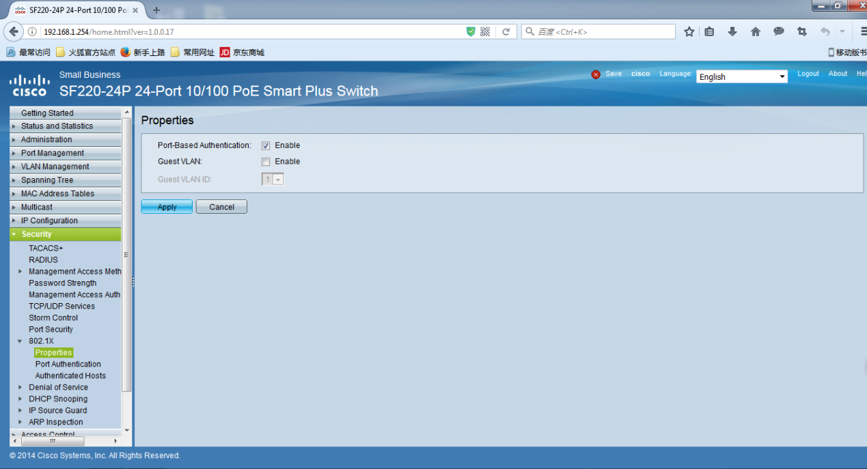Click the page info icon in address bar
This screenshot has height=469, width=867.
tap(32, 32)
